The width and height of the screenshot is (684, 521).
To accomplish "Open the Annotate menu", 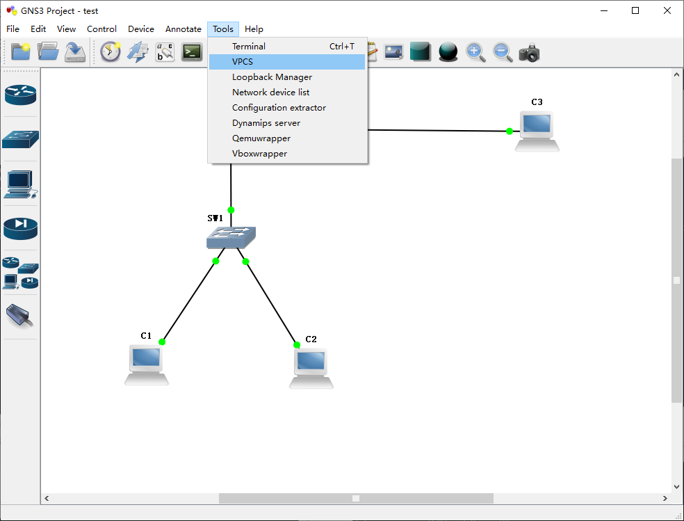I will (x=184, y=29).
